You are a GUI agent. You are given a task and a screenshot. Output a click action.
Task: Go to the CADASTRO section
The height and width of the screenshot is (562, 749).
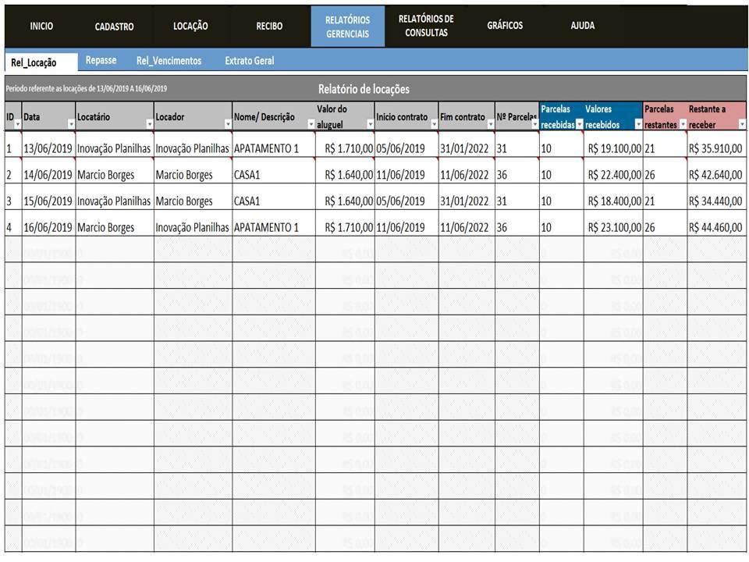(x=114, y=27)
